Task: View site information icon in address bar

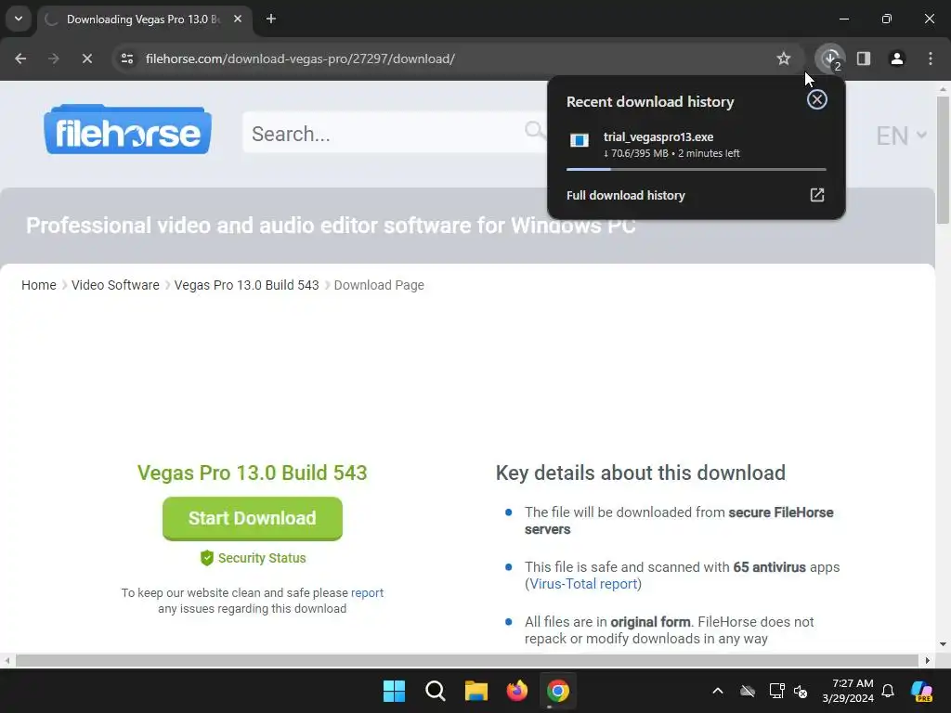Action: coord(127,58)
